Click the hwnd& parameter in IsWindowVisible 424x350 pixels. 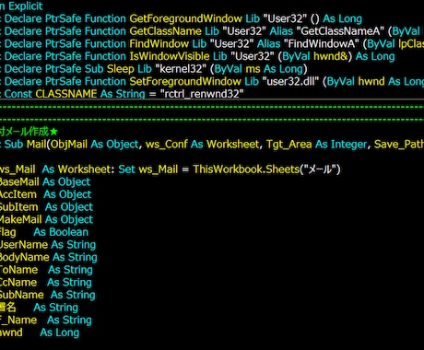(x=331, y=56)
